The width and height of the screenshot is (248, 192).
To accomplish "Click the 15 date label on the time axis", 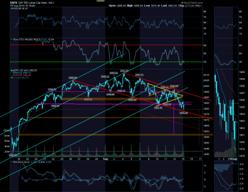I will (183, 159).
